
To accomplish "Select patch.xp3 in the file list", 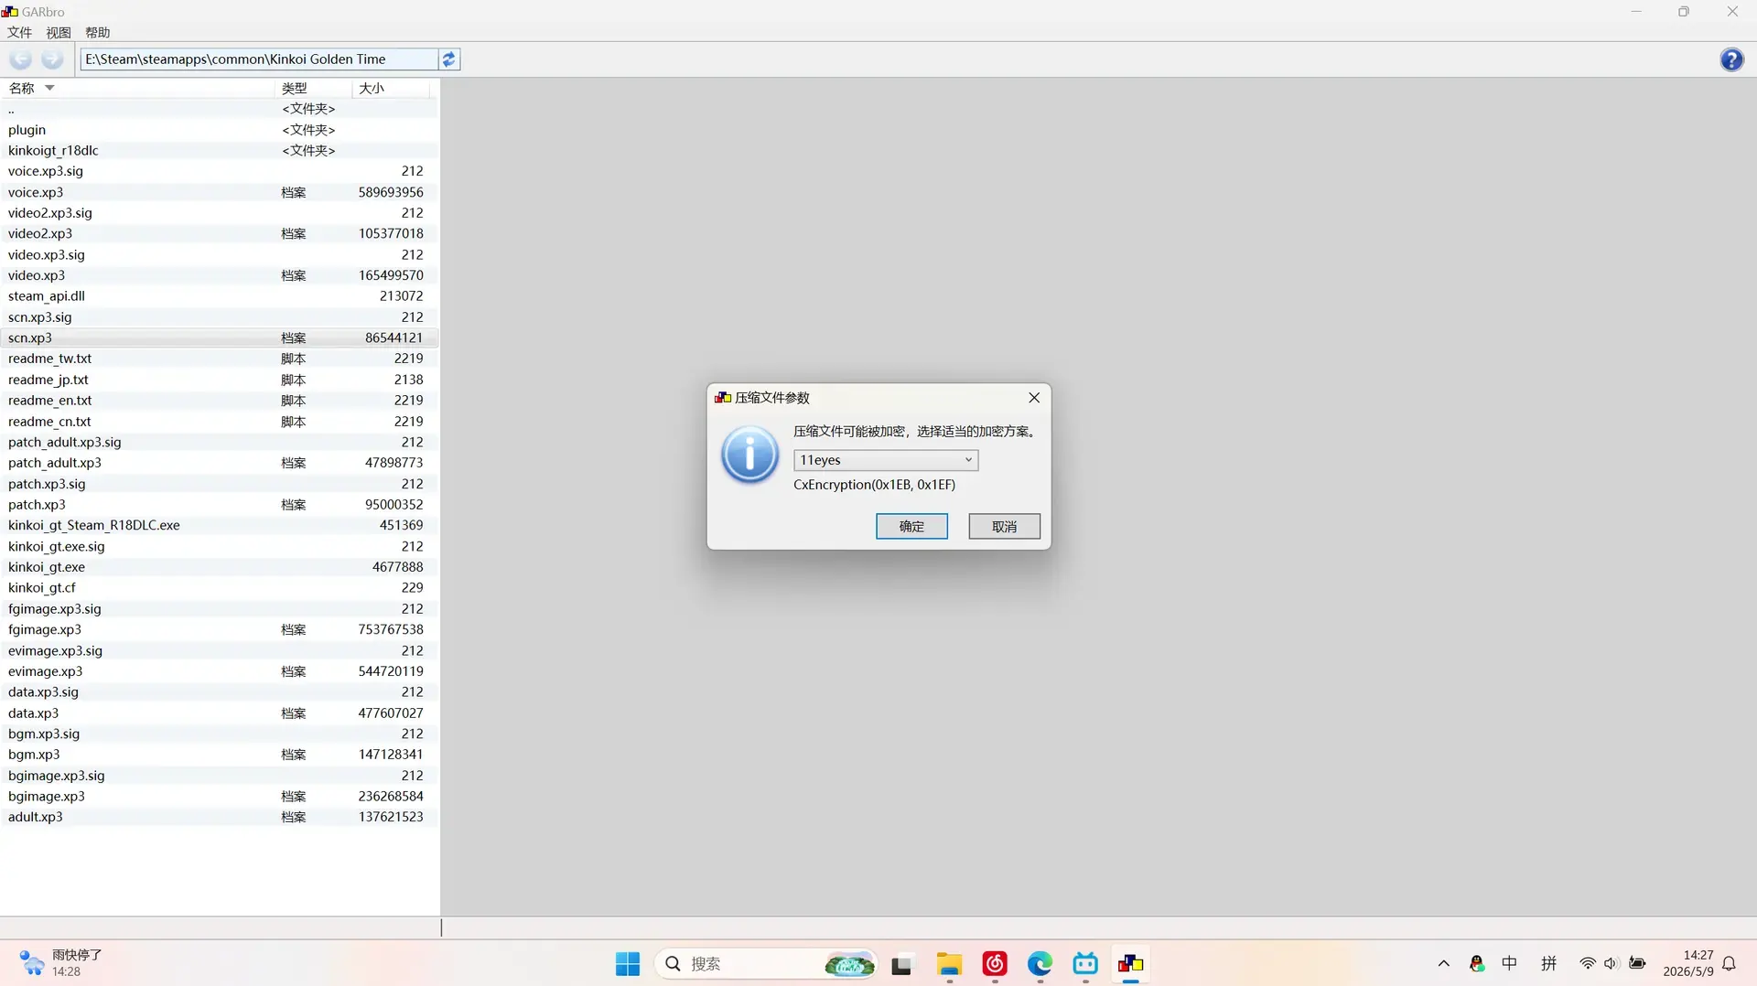I will pyautogui.click(x=220, y=505).
